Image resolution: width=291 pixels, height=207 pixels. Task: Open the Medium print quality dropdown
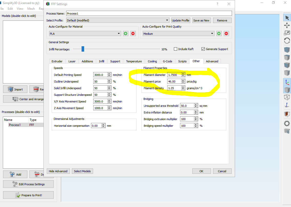(x=178, y=33)
